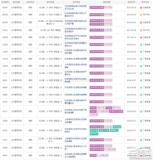This screenshot has width=153, height=160.
Task: Click the green status icon for complaint 103703
Action: tap(141, 59)
